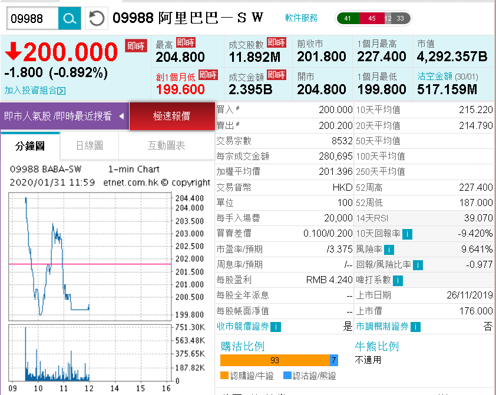Click 市值 value 4,292.357B

coord(452,57)
